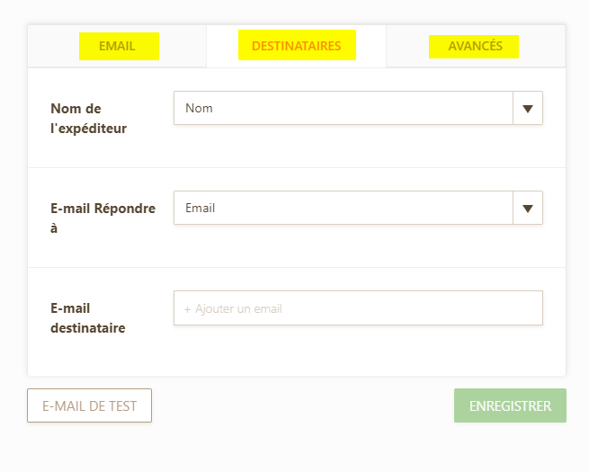Expand the Nom de l'expéditeur dropdown arrow
This screenshot has height=472, width=589.
(x=528, y=108)
